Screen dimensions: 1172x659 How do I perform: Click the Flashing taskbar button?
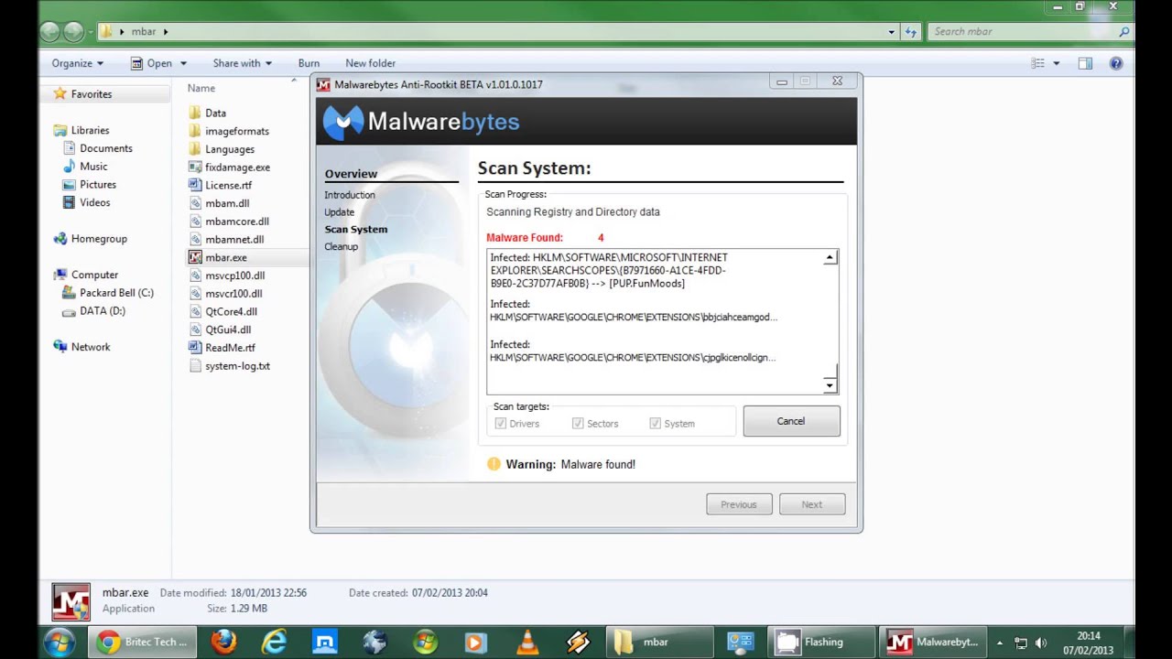pos(821,643)
